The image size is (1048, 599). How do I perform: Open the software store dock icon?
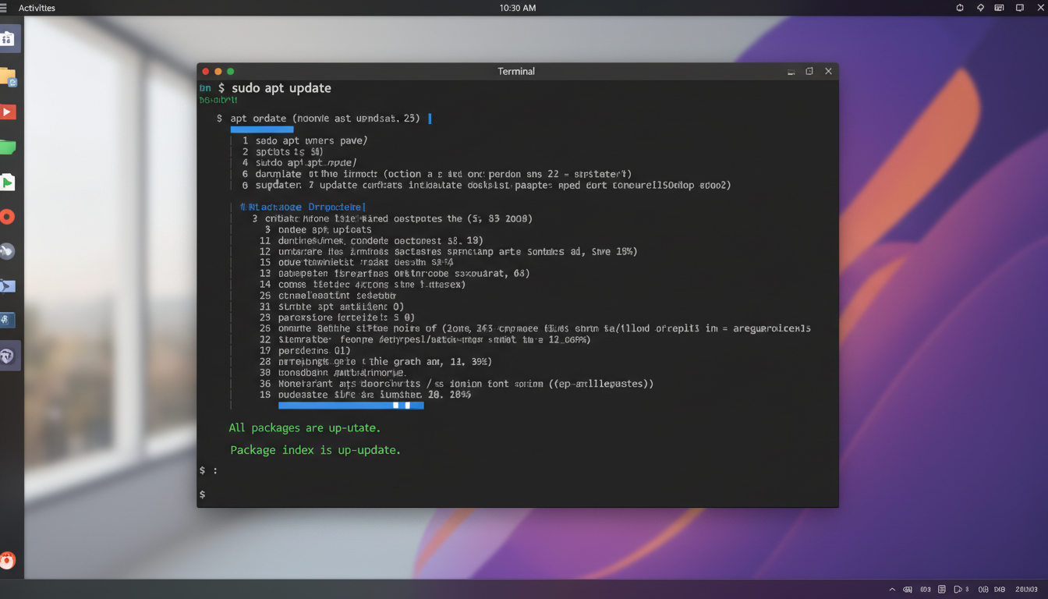(x=8, y=38)
